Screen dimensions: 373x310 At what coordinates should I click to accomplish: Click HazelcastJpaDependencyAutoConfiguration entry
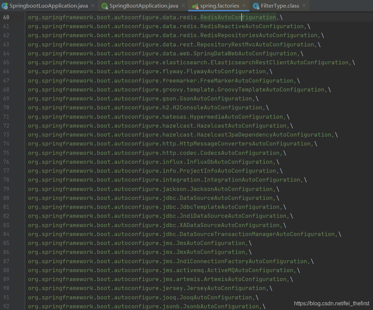(264, 135)
